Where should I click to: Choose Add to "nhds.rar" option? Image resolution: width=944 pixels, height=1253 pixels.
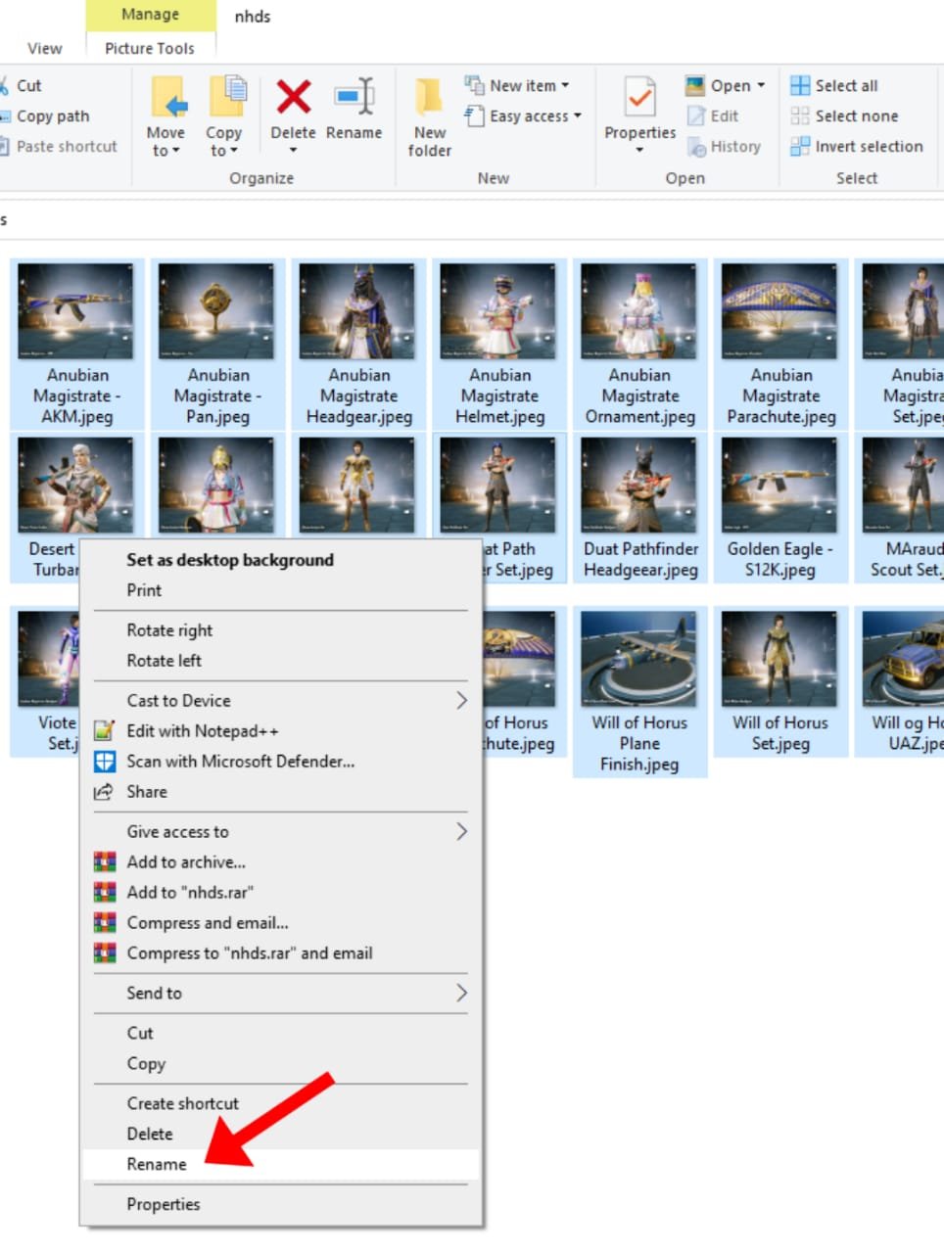[280, 893]
